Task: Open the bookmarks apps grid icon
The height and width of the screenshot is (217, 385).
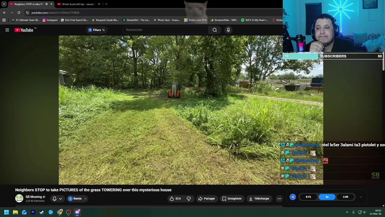Action: [4, 20]
